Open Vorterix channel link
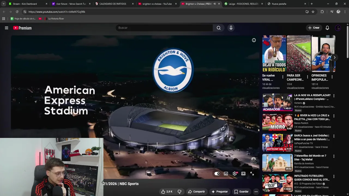The height and width of the screenshot is (196, 349). pos(298,103)
